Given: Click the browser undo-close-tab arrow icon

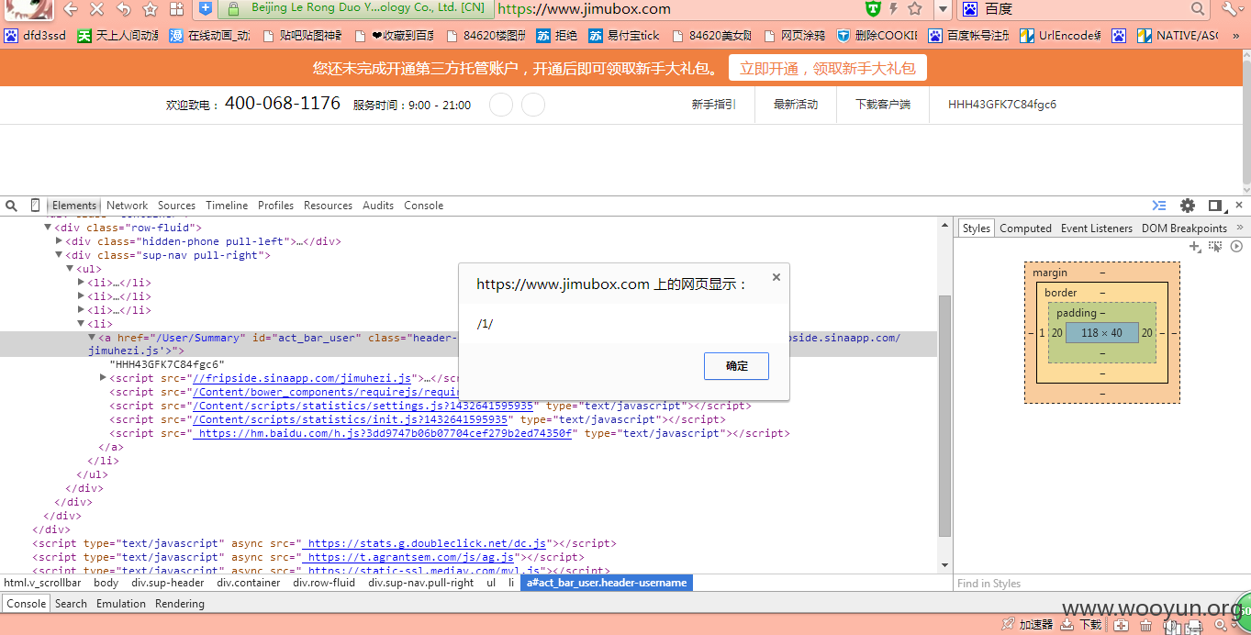Looking at the screenshot, I should point(124,9).
